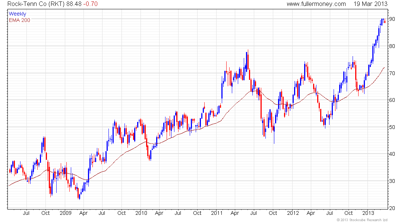Click the 2010 year axis label
The width and height of the screenshot is (410, 223).
[141, 213]
